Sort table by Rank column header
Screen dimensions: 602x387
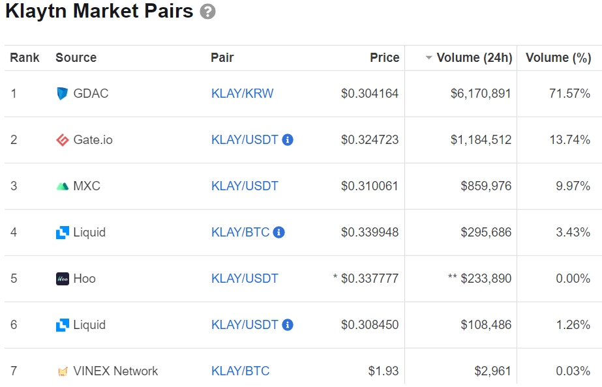coord(25,58)
